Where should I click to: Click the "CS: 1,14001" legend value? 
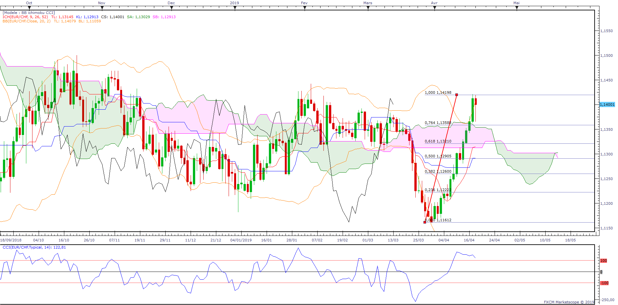(x=113, y=17)
